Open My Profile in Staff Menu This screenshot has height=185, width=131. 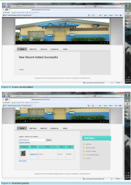(88, 144)
